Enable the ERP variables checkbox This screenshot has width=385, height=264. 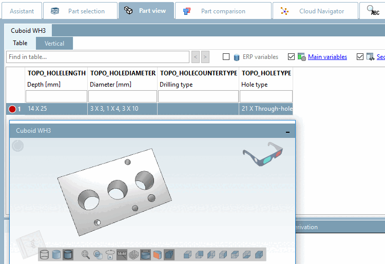(x=226, y=56)
